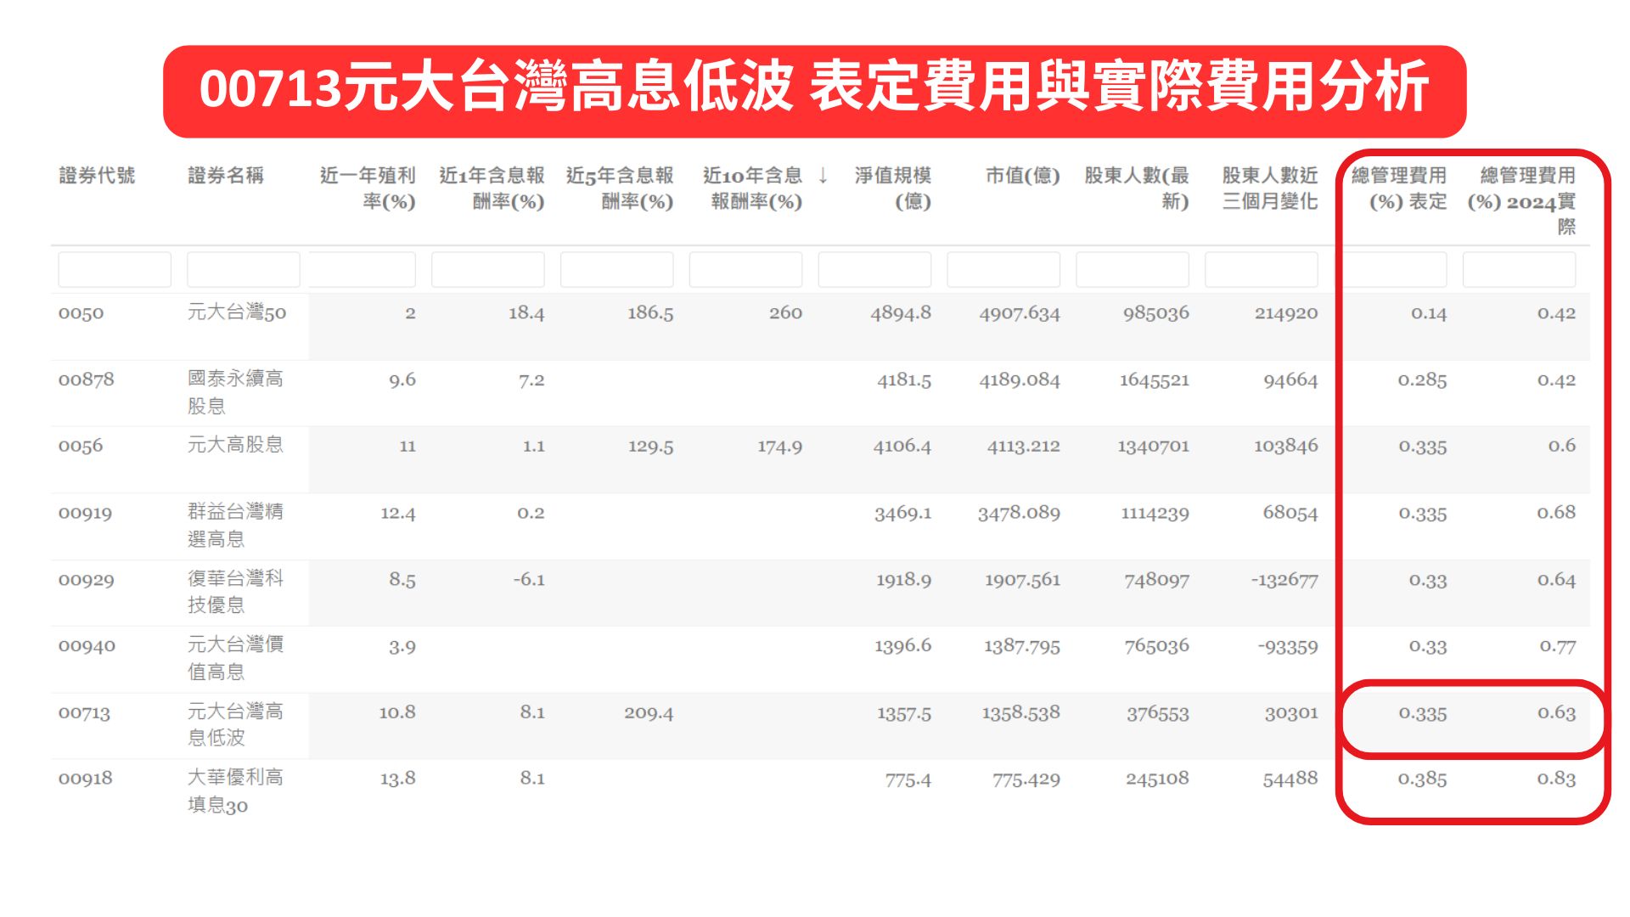Click the red 00713 title banner
This screenshot has height=917, width=1630.
[x=814, y=90]
